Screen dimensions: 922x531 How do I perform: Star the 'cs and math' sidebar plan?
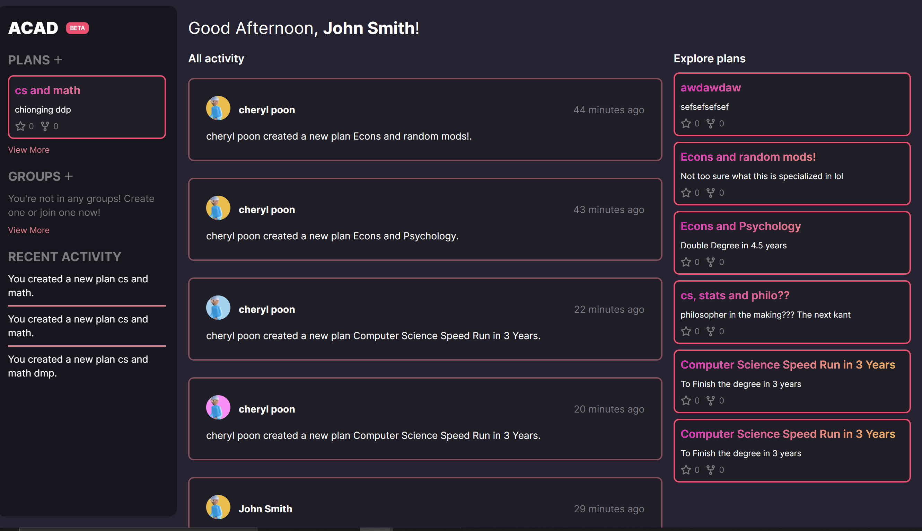tap(20, 126)
